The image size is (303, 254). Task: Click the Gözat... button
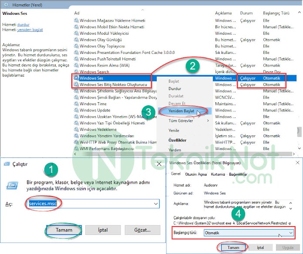142,230
